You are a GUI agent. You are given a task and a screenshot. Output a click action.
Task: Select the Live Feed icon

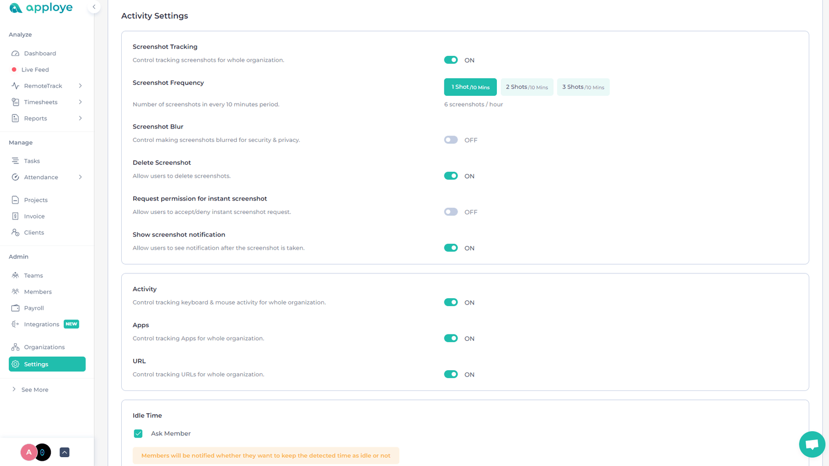coord(35,69)
